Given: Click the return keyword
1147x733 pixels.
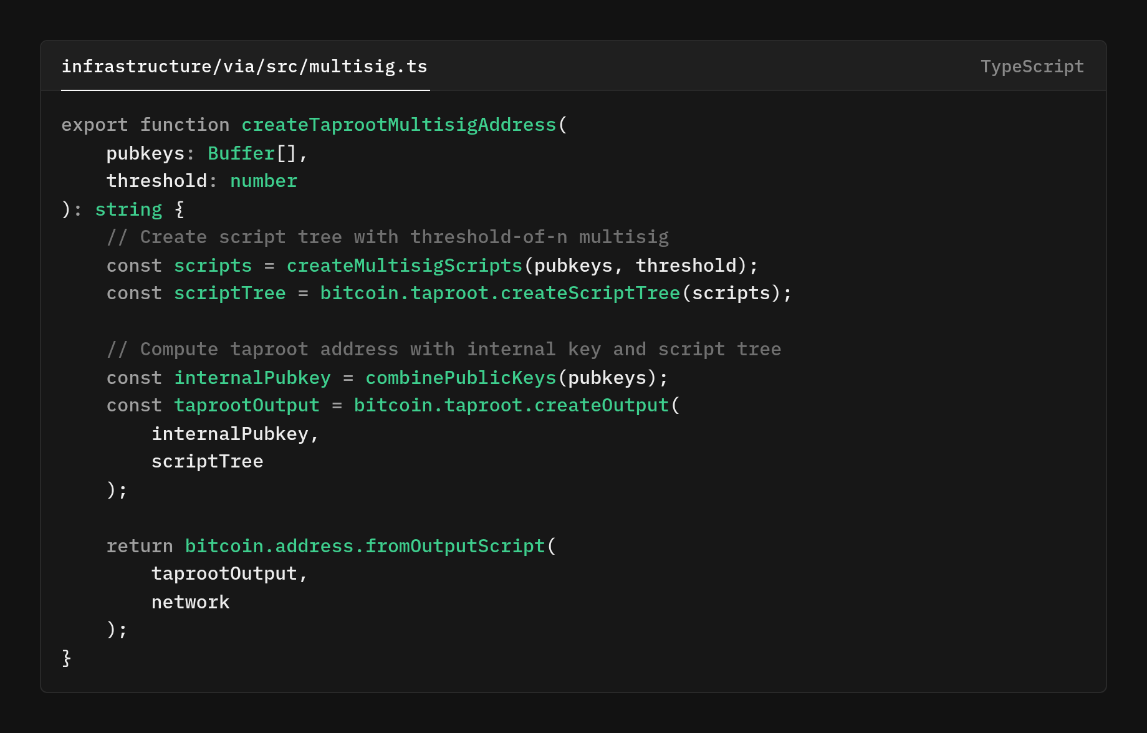Looking at the screenshot, I should [x=140, y=546].
